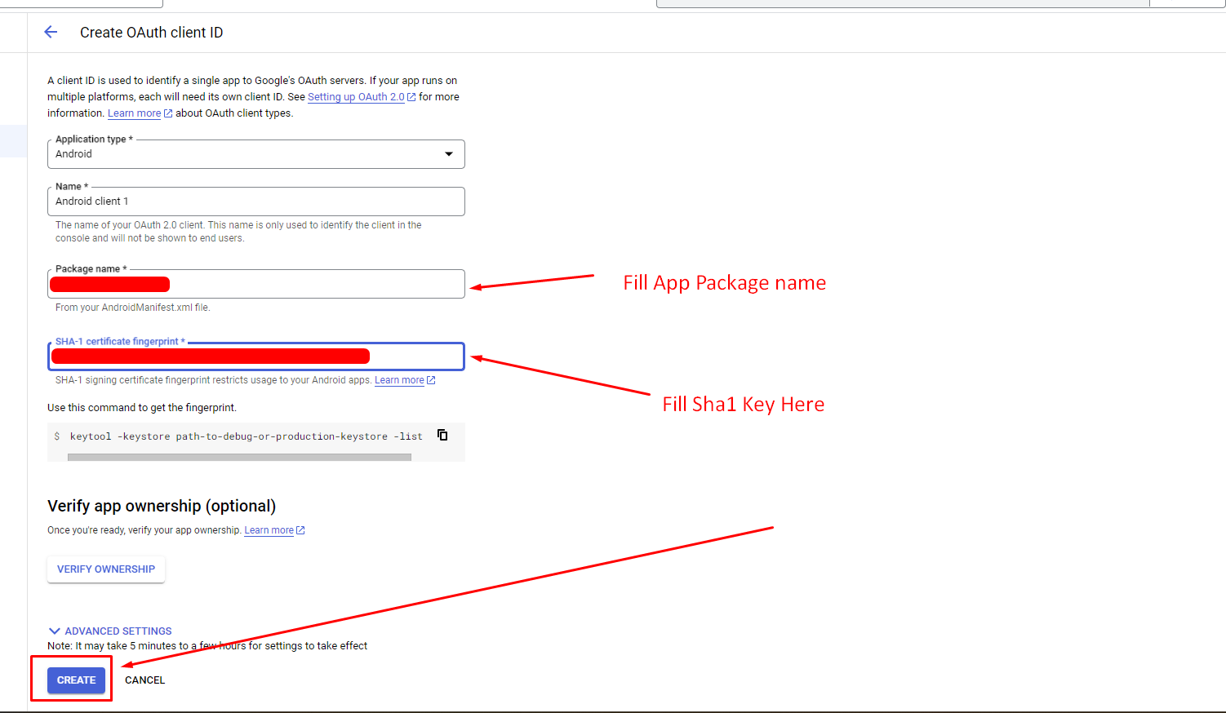Click the horizontal scrollbar under the keytool command
This screenshot has height=713, width=1226.
point(239,458)
